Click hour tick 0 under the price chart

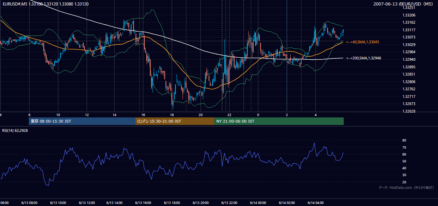pos(258,115)
